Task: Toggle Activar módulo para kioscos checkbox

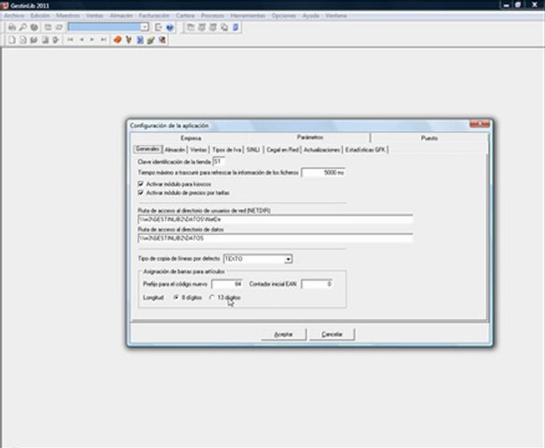Action: pyautogui.click(x=141, y=184)
